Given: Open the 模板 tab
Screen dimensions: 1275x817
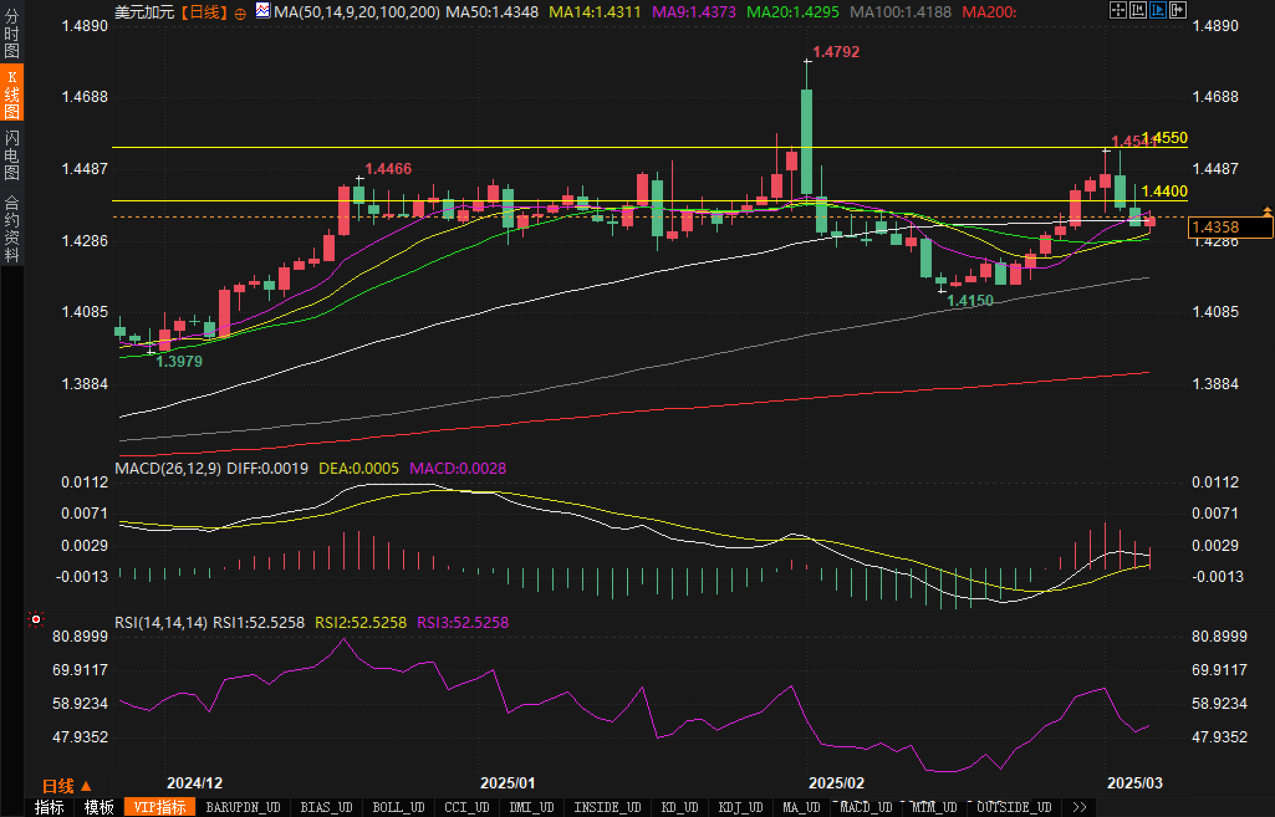Looking at the screenshot, I should coord(100,807).
